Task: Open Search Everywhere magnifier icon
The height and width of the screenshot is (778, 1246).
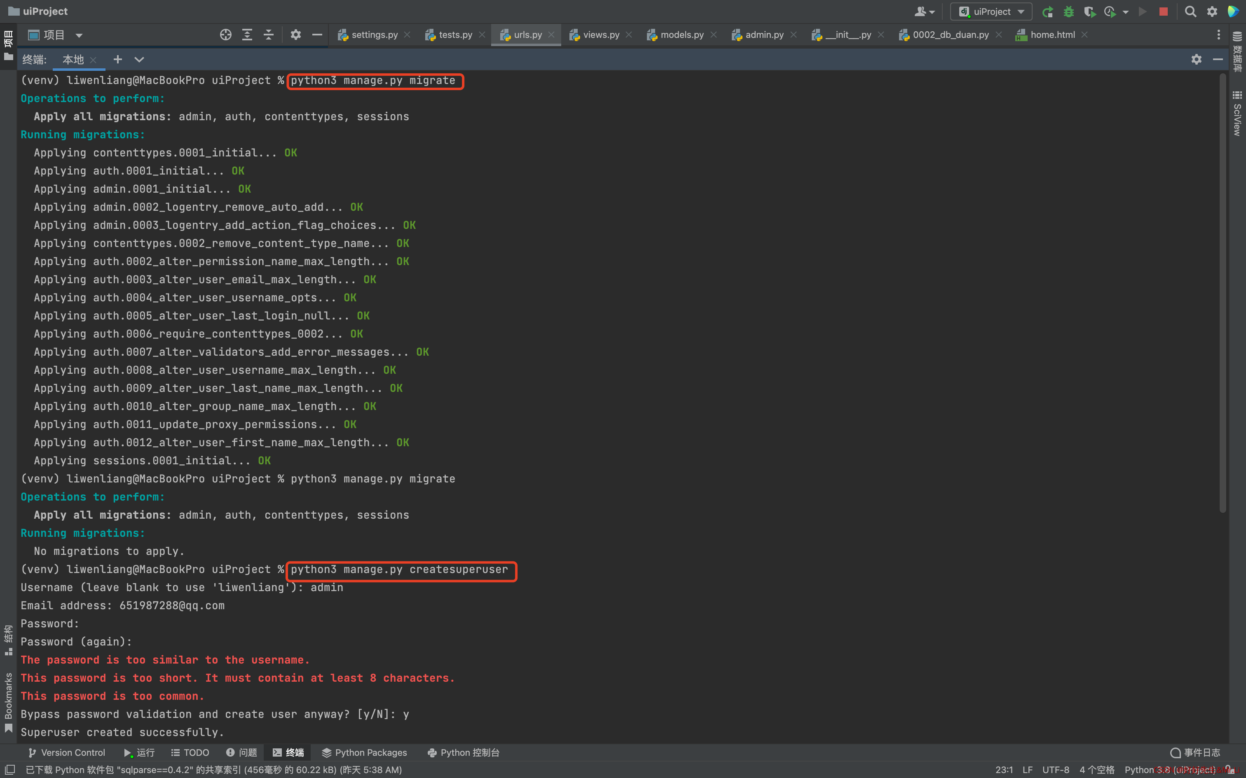Action: 1190,12
